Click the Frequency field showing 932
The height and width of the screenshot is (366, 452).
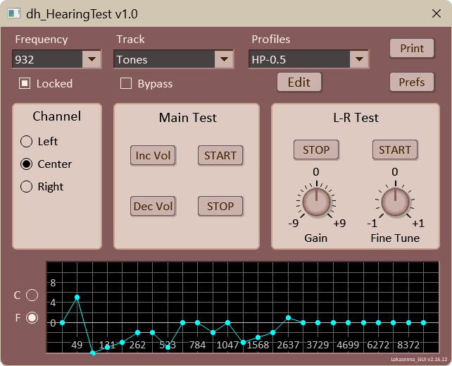pos(48,59)
